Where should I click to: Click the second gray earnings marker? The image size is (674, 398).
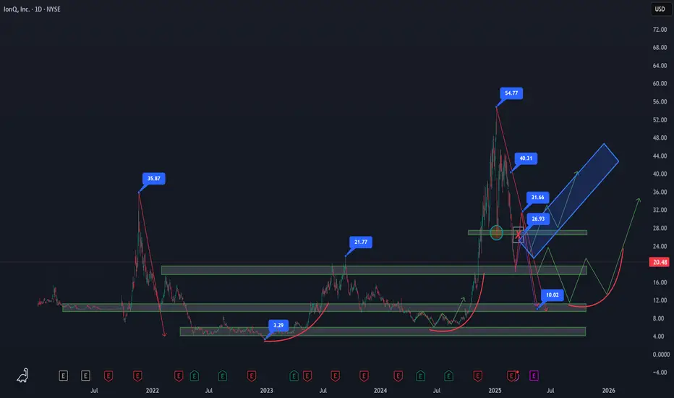(85, 376)
